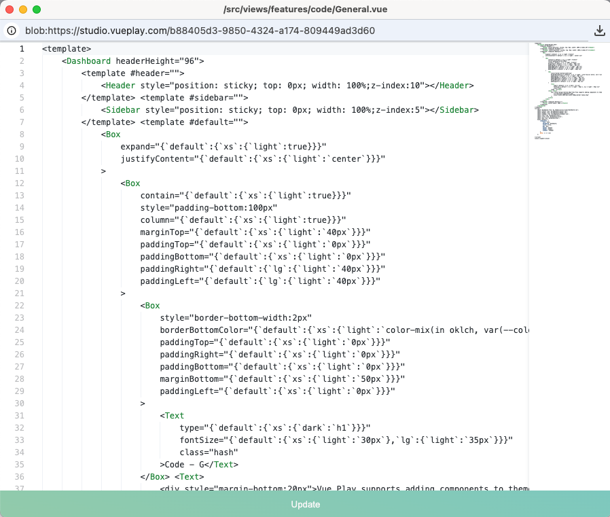
Task: Click the paddingRight attribute on line 26
Action: [x=280, y=355]
